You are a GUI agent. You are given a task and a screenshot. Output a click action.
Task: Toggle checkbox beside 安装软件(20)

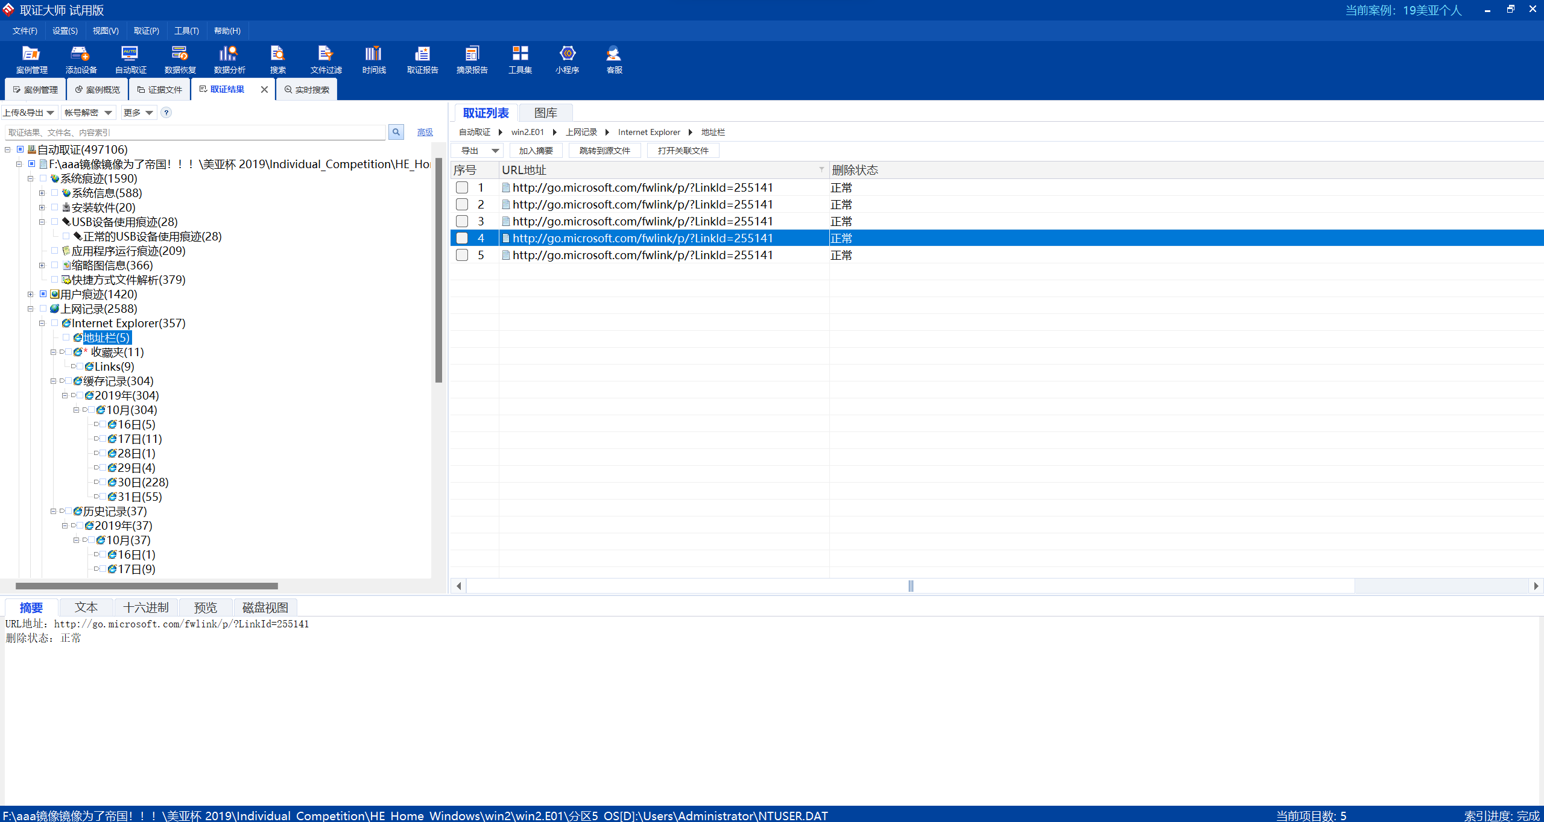click(55, 207)
